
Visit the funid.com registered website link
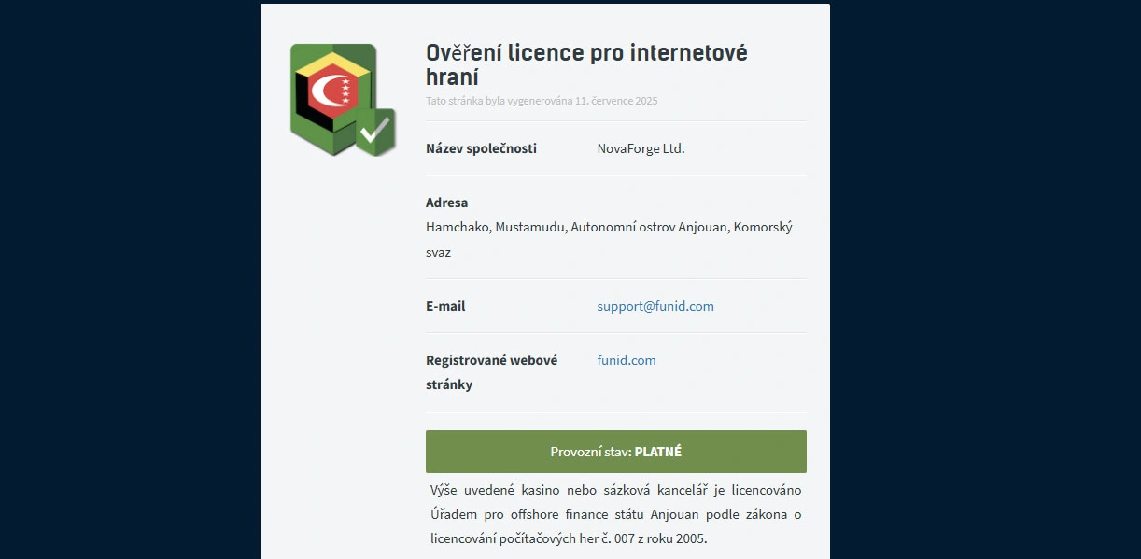click(x=627, y=360)
